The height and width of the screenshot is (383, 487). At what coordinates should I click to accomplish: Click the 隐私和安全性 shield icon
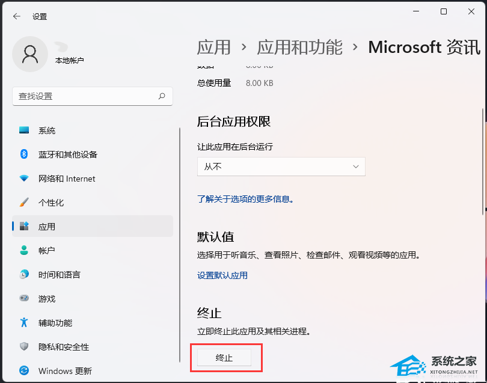pyautogui.click(x=24, y=346)
